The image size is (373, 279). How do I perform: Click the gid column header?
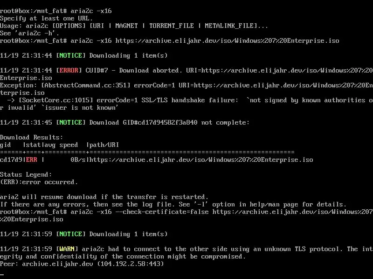[x=6, y=145]
